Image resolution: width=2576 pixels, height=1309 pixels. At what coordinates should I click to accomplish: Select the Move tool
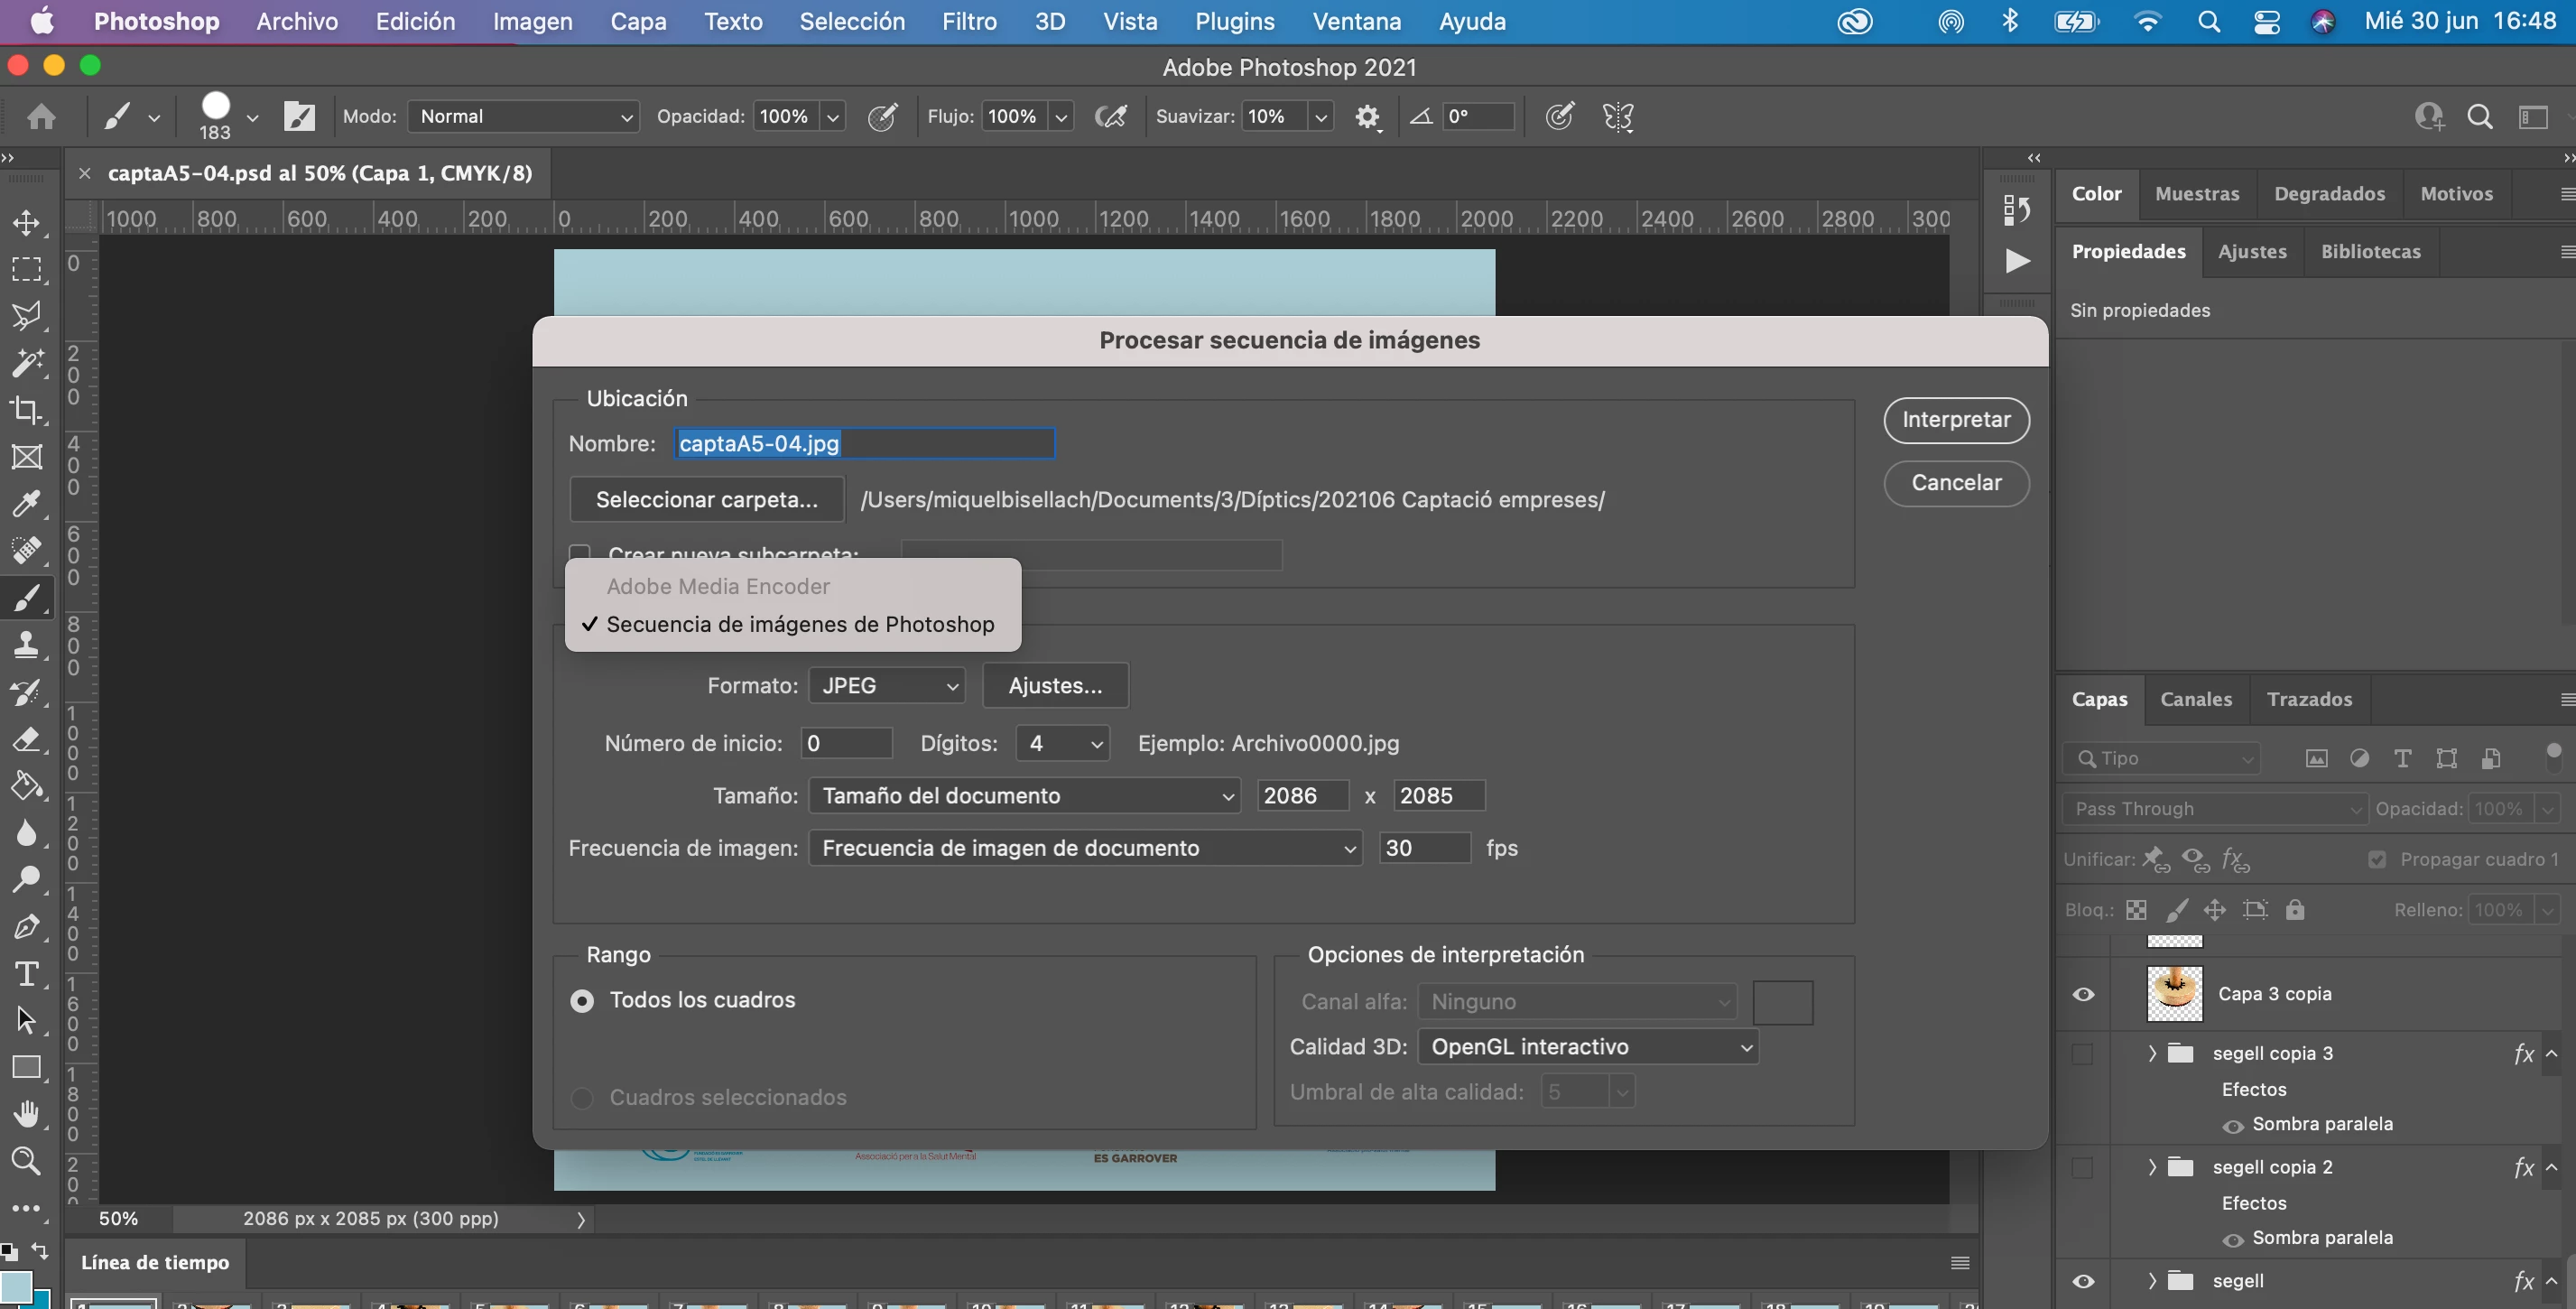click(x=27, y=222)
